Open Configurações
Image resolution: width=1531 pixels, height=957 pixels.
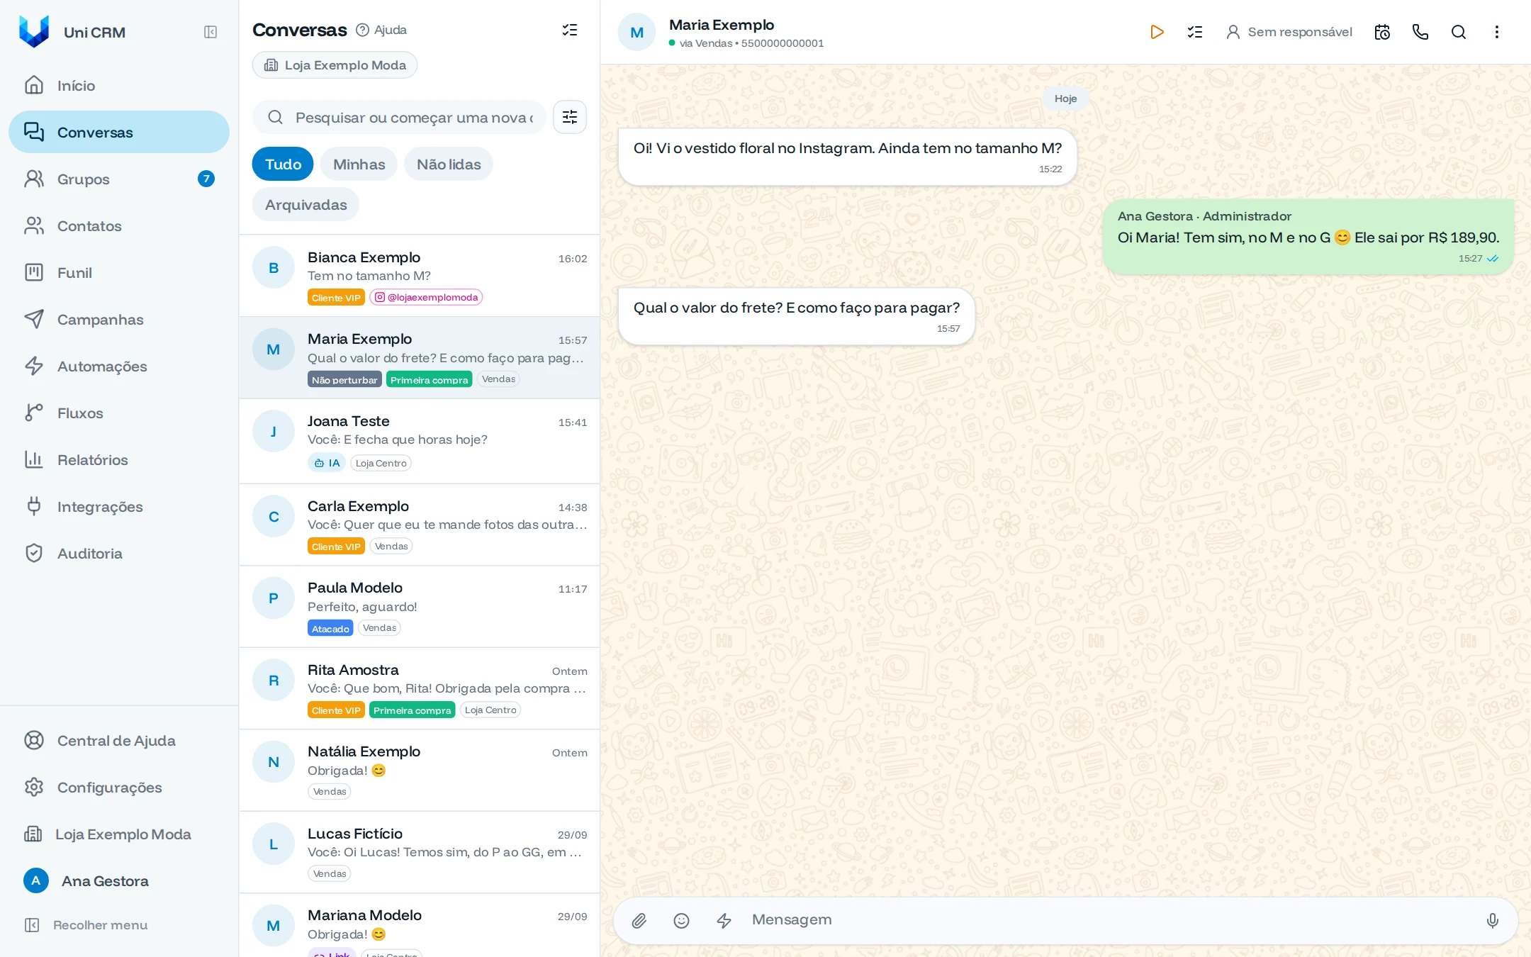click(119, 787)
